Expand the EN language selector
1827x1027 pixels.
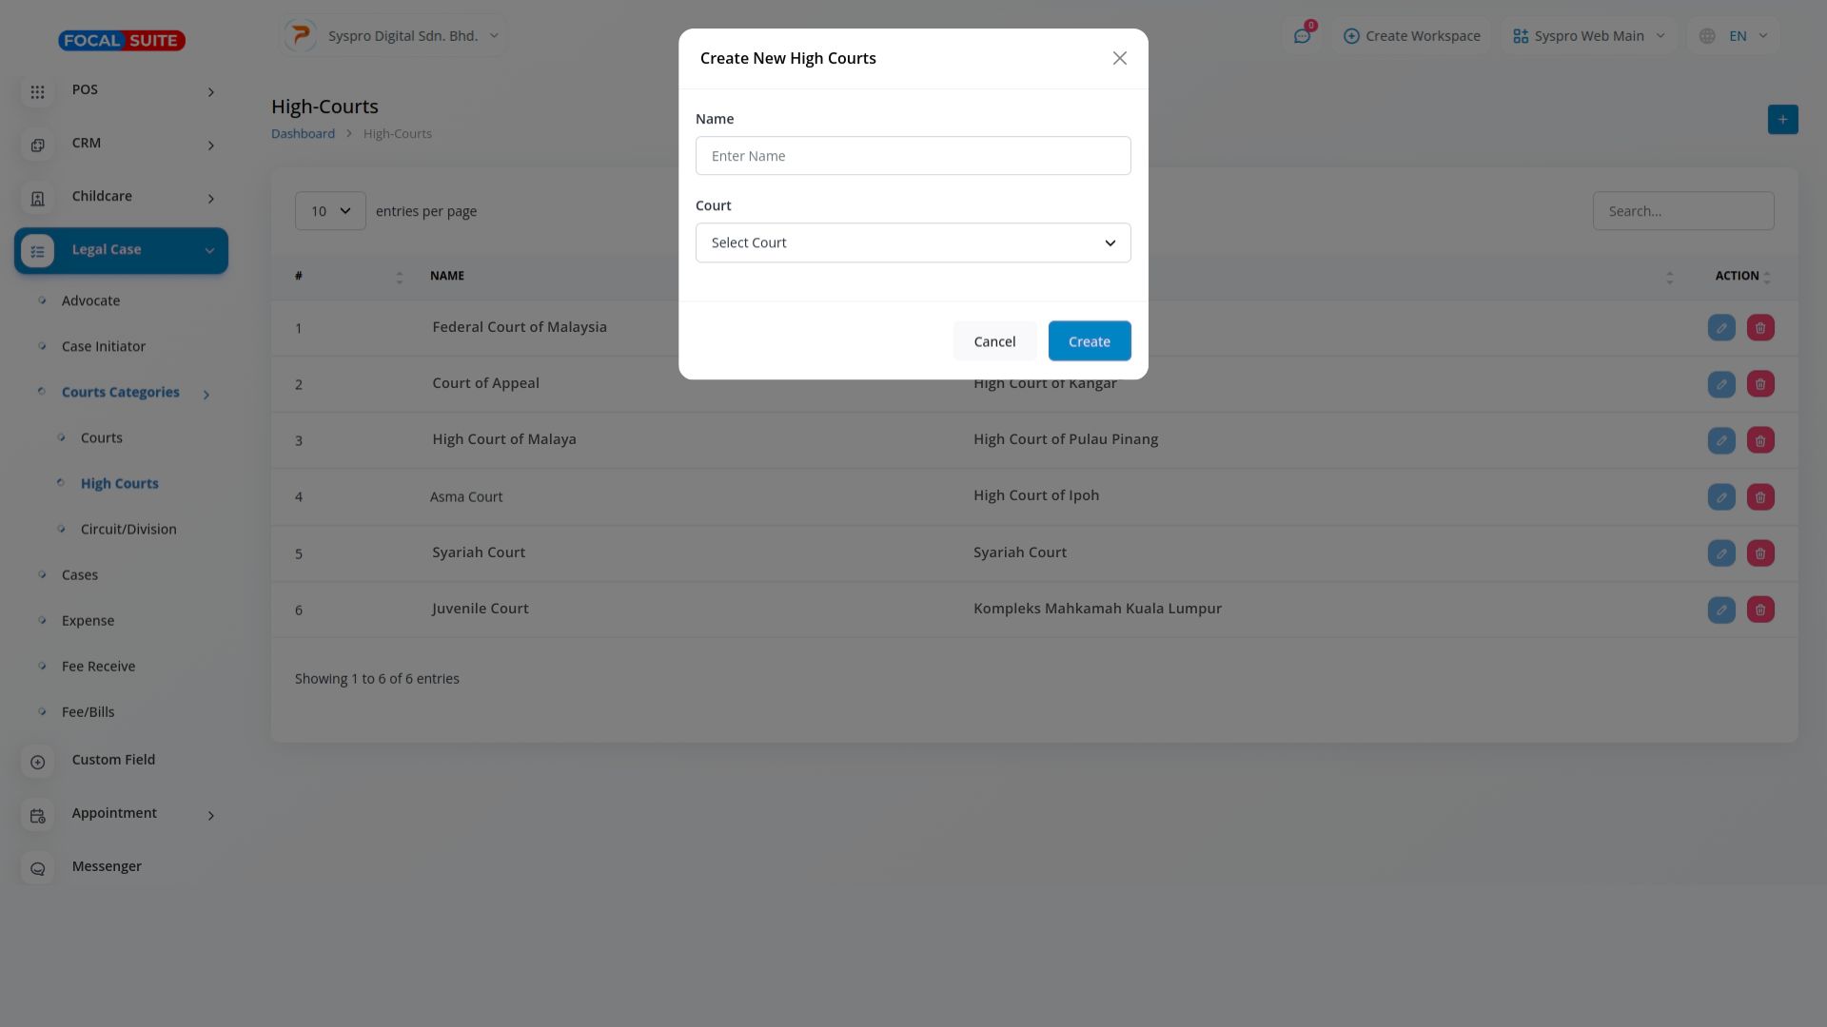point(1735,36)
